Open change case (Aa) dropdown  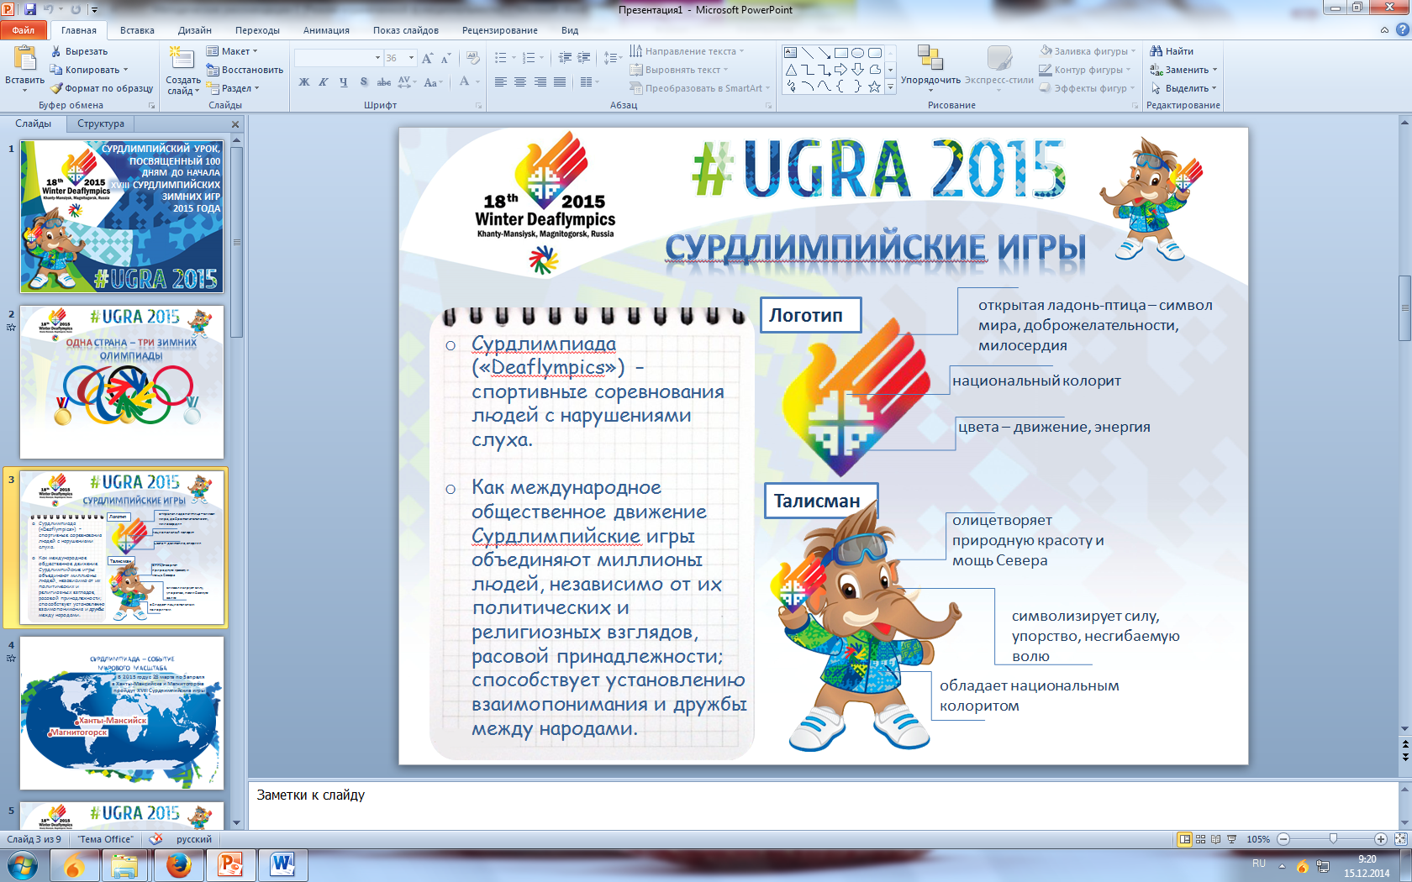433,81
